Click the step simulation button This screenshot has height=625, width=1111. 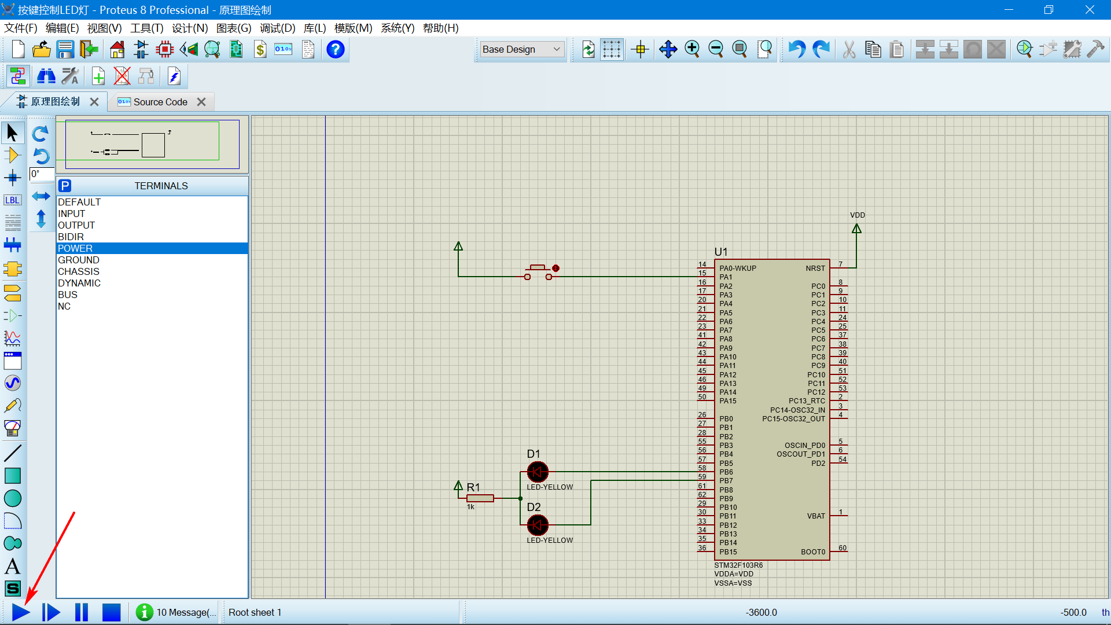(x=51, y=612)
